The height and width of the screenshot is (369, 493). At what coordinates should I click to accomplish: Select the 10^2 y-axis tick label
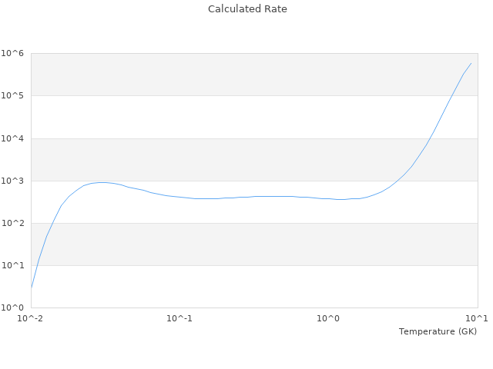tap(13, 223)
